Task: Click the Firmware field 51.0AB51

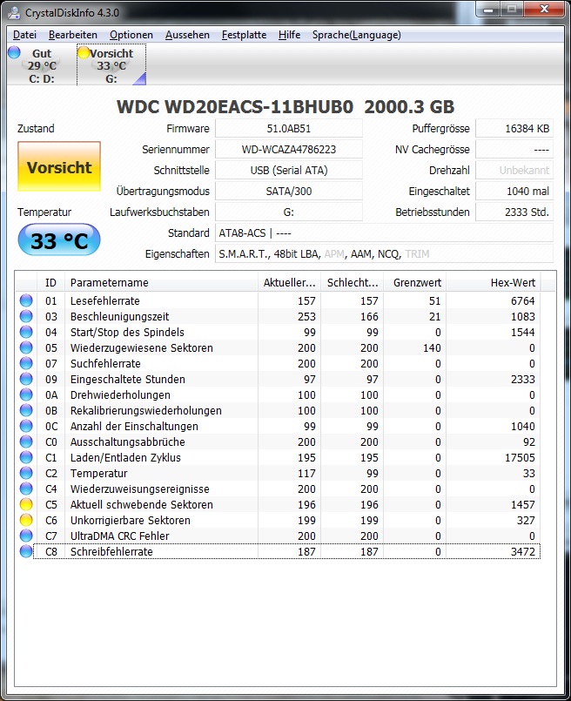Action: 289,128
